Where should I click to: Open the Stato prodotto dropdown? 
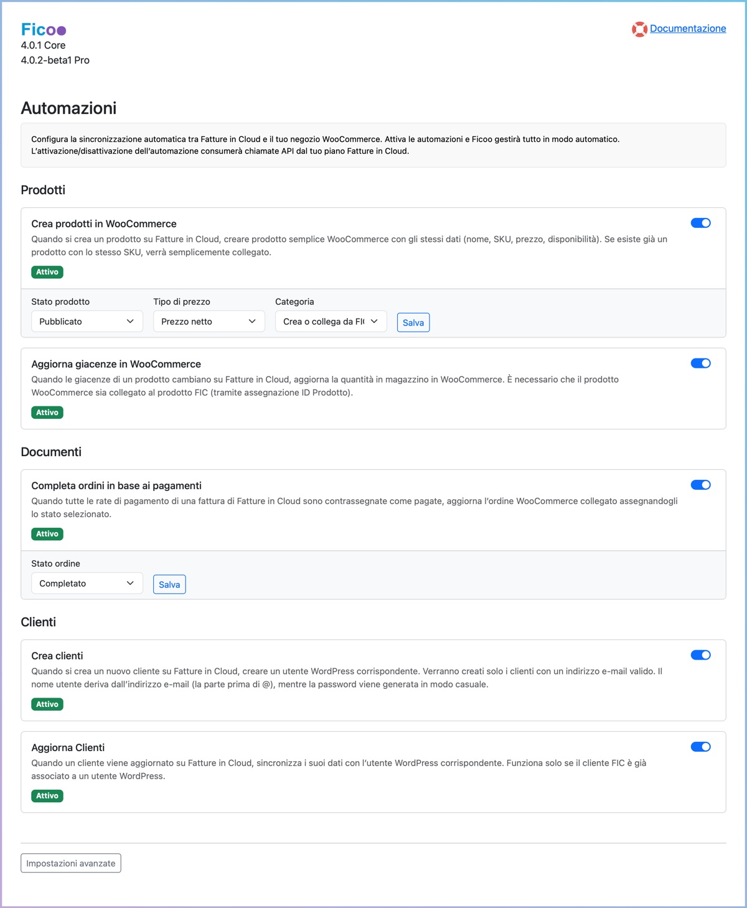(87, 321)
